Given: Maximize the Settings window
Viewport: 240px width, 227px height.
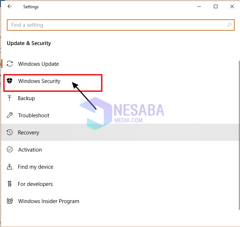Looking at the screenshot, I should [216, 6].
